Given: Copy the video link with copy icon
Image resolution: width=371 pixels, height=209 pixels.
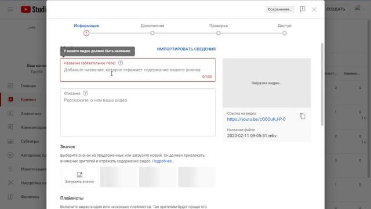Looking at the screenshot, I should 303,116.
